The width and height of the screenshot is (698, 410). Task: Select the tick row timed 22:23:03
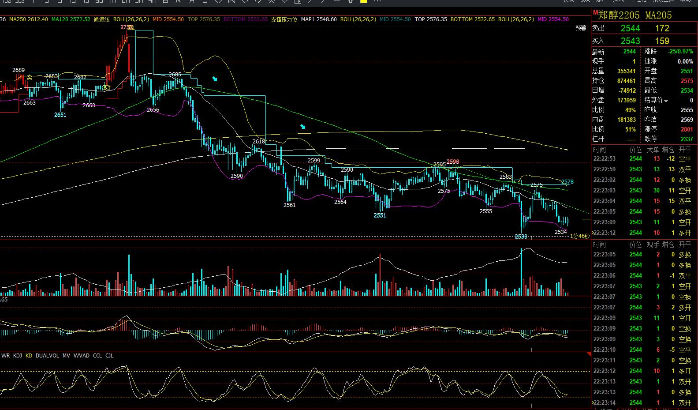[x=644, y=191]
